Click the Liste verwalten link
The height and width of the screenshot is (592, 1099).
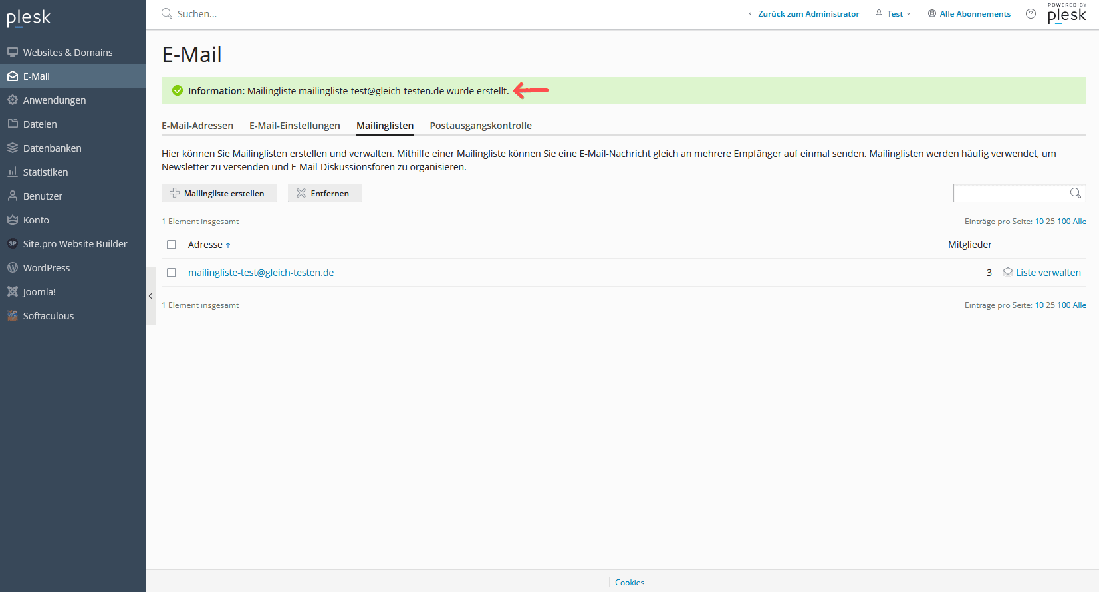click(1047, 273)
